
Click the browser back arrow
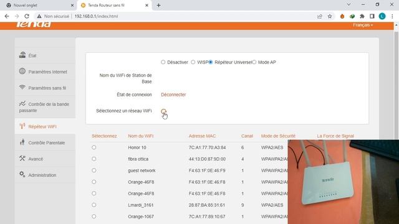[7, 16]
